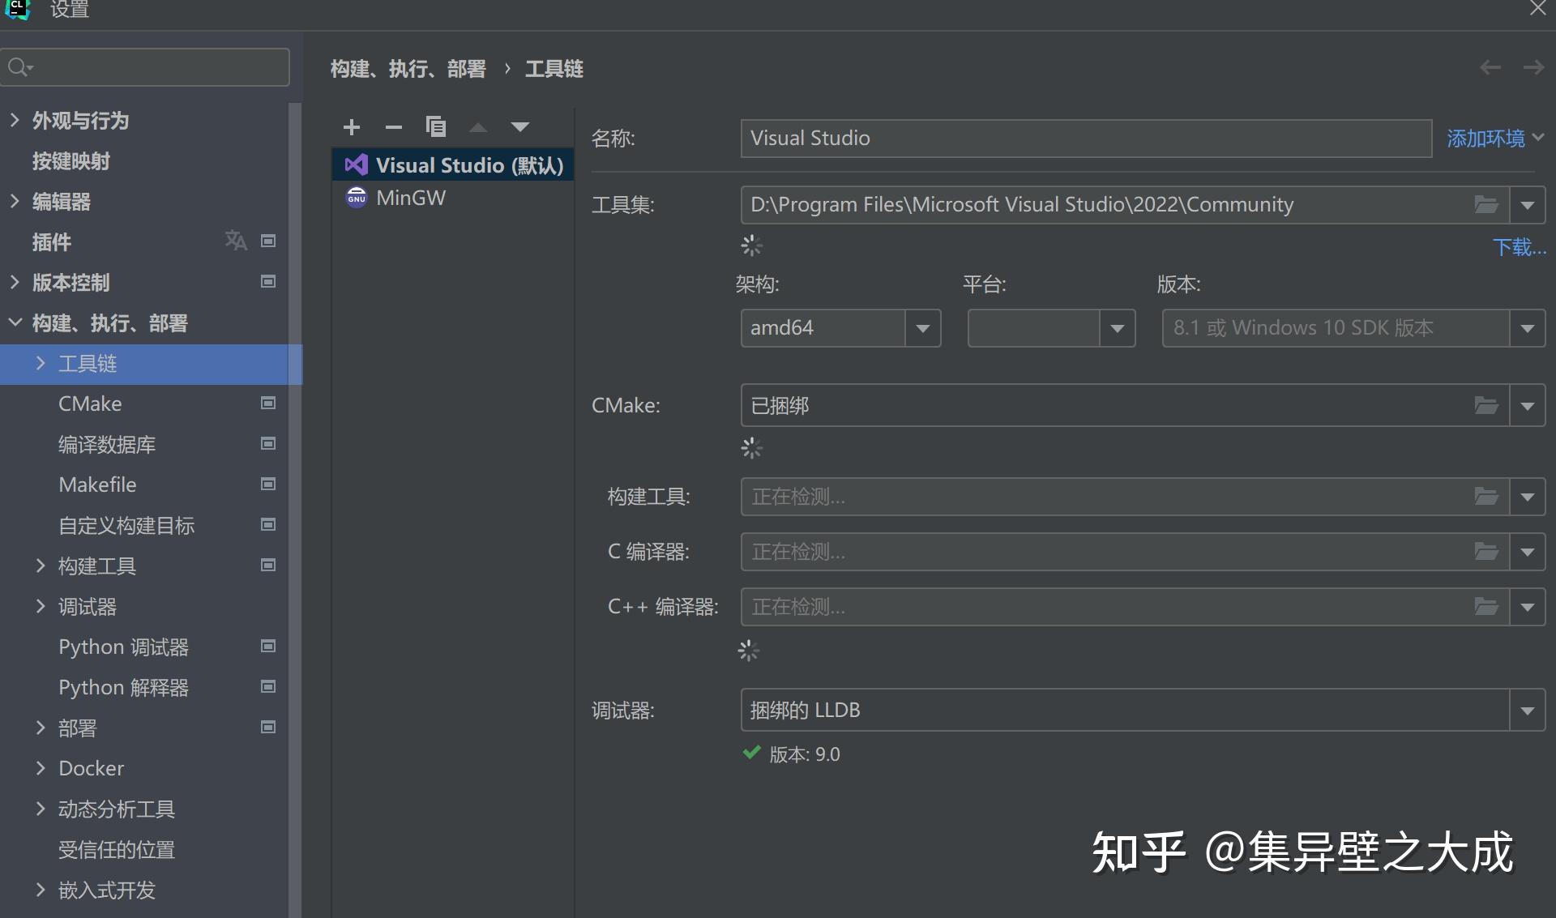The width and height of the screenshot is (1556, 918).
Task: Browse folder for C 编译器 field
Action: point(1486,552)
